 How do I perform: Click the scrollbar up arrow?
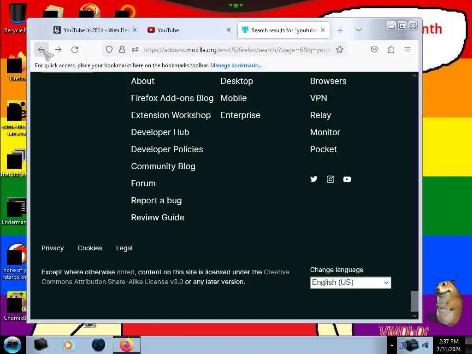pyautogui.click(x=414, y=76)
